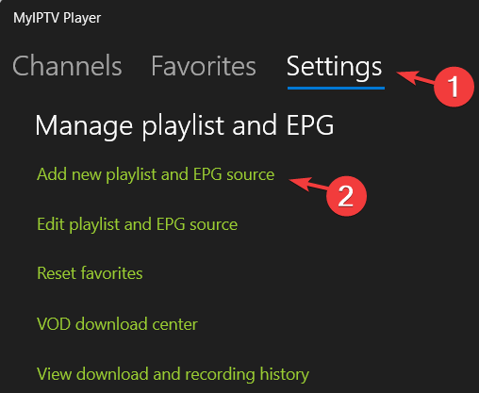Open Edit playlist and EPG source
This screenshot has height=393, width=479.
tap(137, 224)
